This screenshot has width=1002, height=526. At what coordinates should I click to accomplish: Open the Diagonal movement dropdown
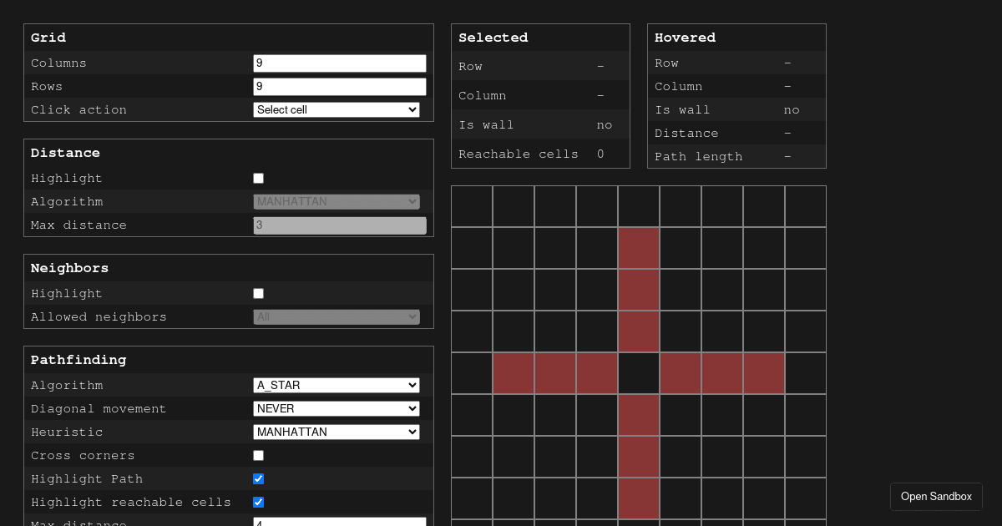336,408
